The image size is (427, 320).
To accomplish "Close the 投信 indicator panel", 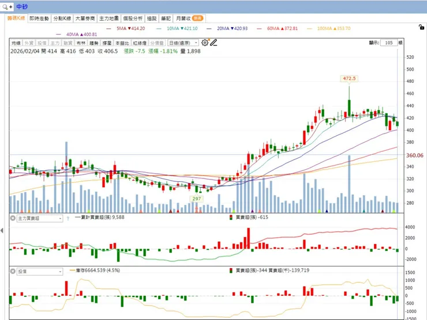I will 13,271.
